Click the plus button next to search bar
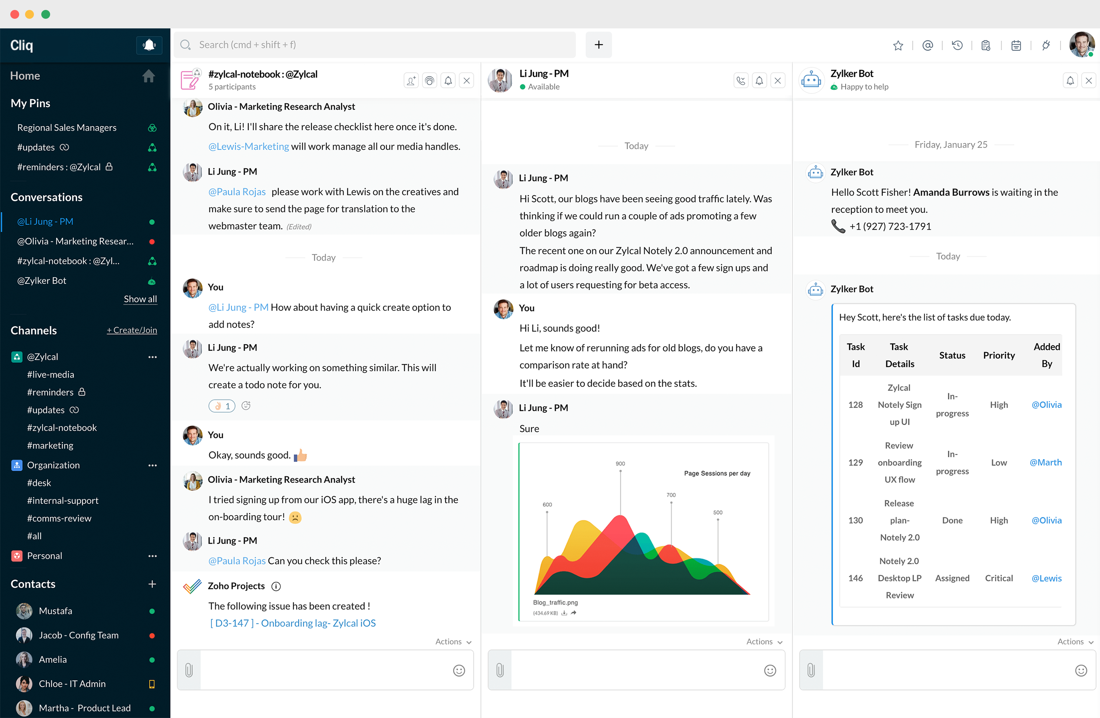This screenshot has height=718, width=1100. pos(598,45)
